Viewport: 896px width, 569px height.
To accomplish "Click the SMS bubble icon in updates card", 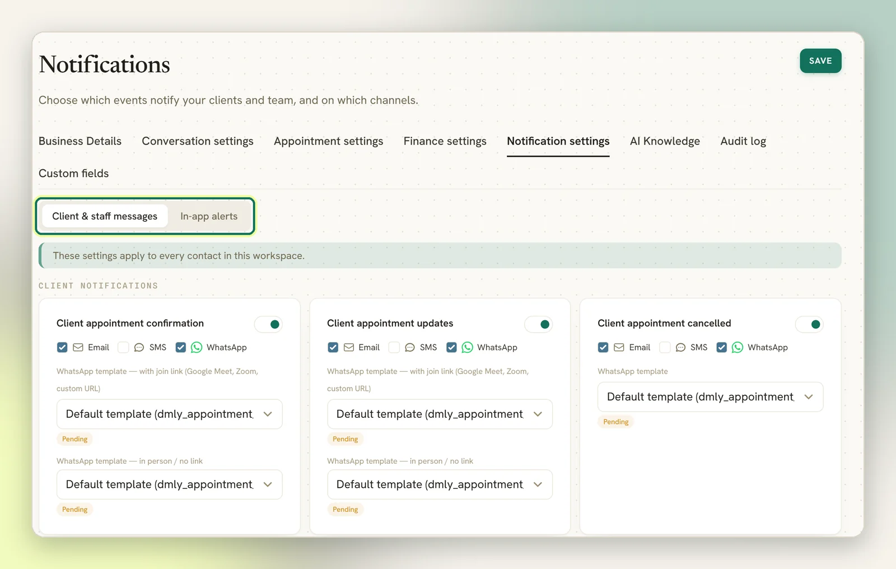I will [x=410, y=347].
